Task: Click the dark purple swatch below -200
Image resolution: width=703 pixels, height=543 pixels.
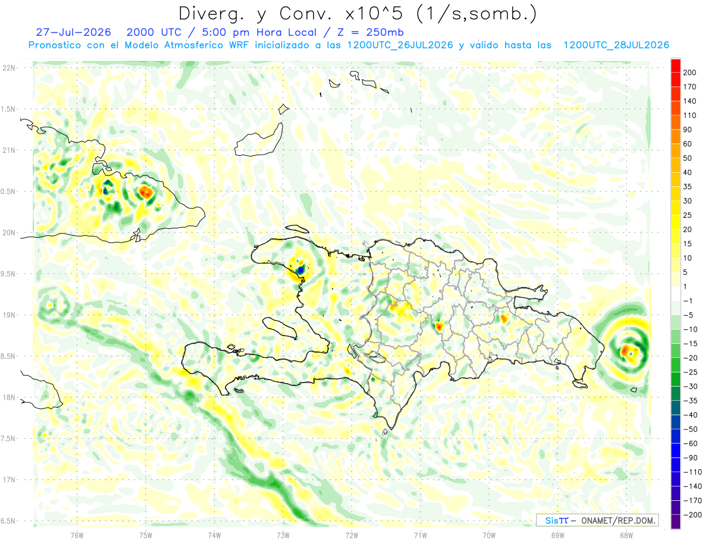Action: [x=676, y=522]
